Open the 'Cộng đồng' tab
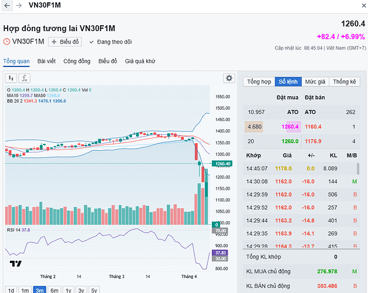The width and height of the screenshot is (368, 293). point(77,61)
